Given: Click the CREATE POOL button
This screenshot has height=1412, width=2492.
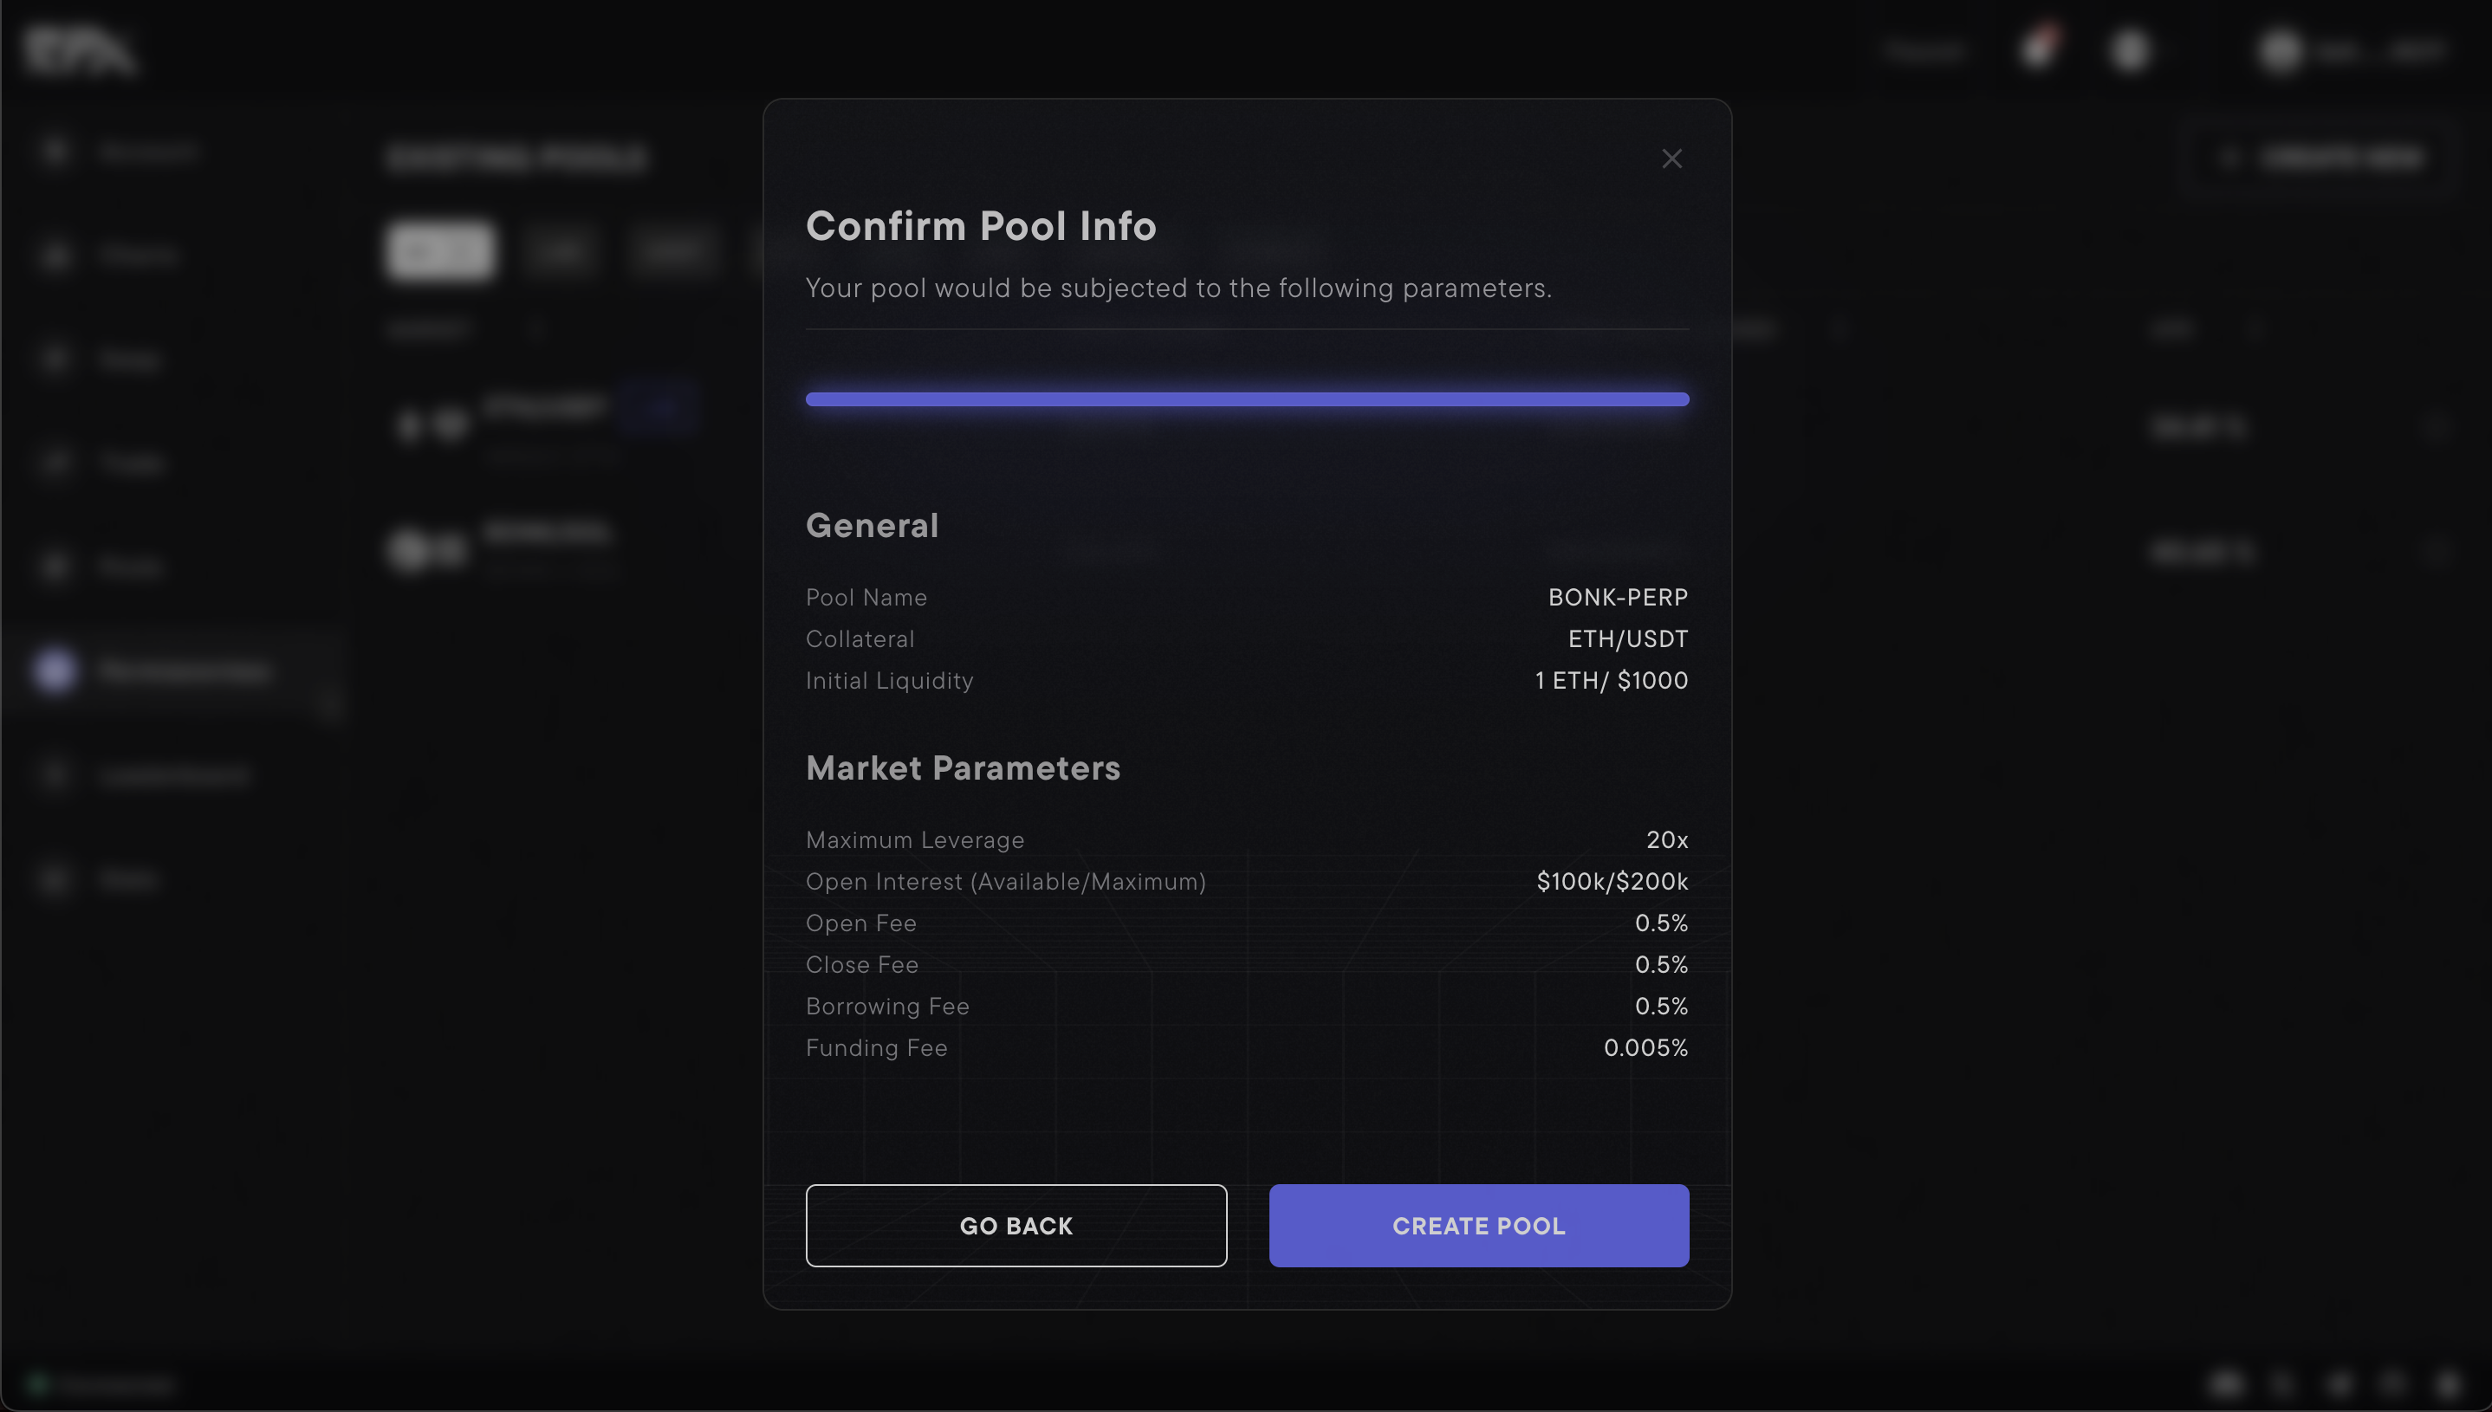Looking at the screenshot, I should tap(1478, 1225).
